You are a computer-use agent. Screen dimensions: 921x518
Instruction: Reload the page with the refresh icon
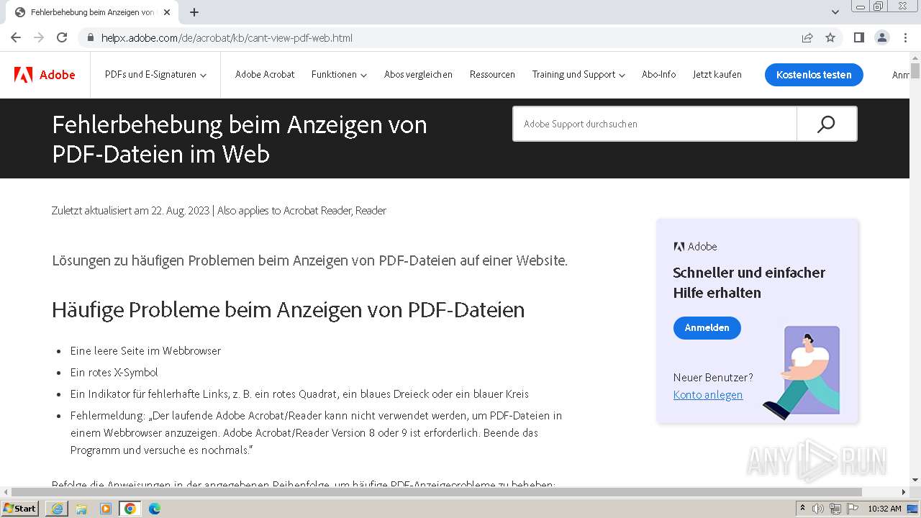(62, 37)
